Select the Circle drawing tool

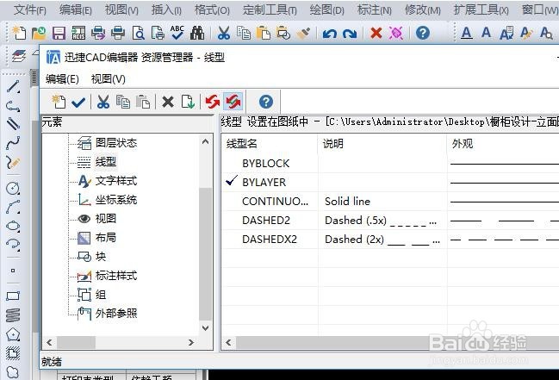(x=13, y=188)
